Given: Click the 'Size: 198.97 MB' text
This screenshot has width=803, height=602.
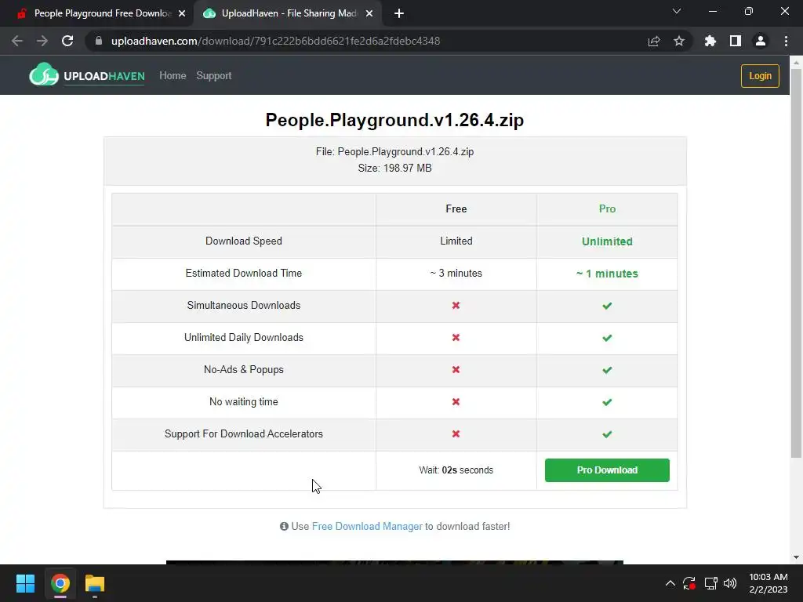Looking at the screenshot, I should 395,168.
